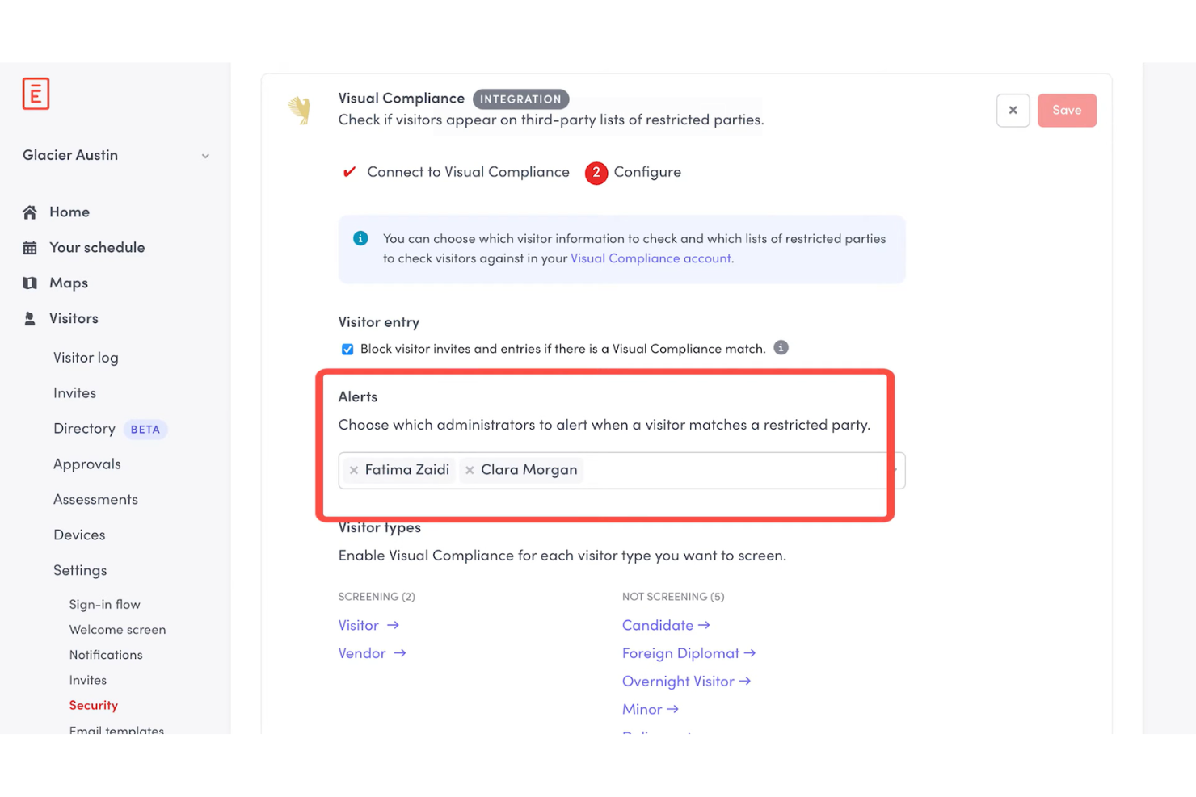Open the Vendor screening type link
Image resolution: width=1196 pixels, height=797 pixels.
(372, 653)
